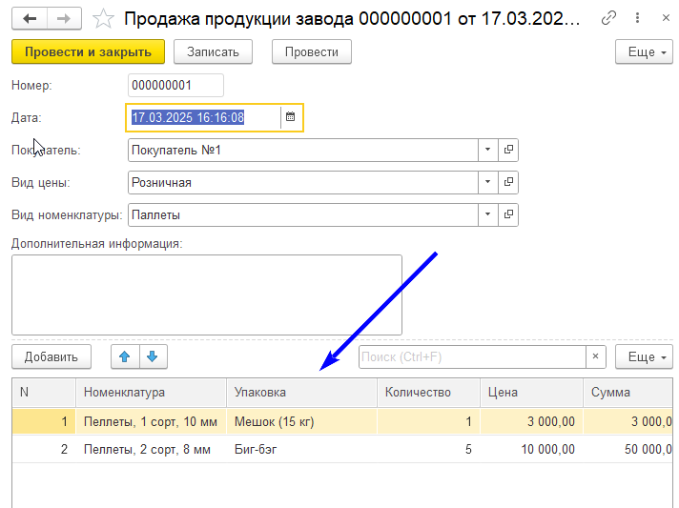Select the Биг-бэг cell in row 2
This screenshot has height=508, width=679.
click(x=301, y=449)
